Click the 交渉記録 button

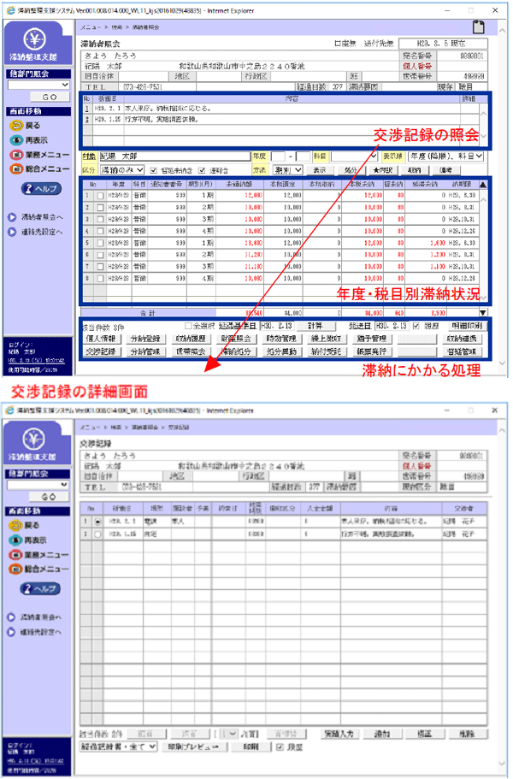(102, 351)
